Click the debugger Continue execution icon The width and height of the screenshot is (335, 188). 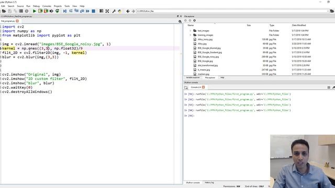coord(87,11)
